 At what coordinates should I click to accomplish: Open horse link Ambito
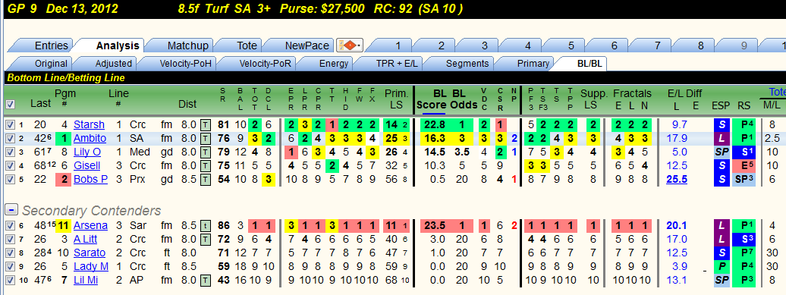(90, 139)
